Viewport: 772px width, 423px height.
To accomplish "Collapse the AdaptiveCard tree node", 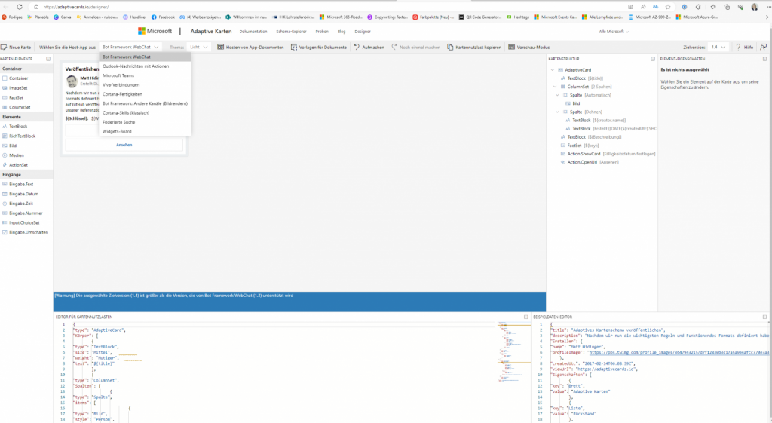I will 553,70.
